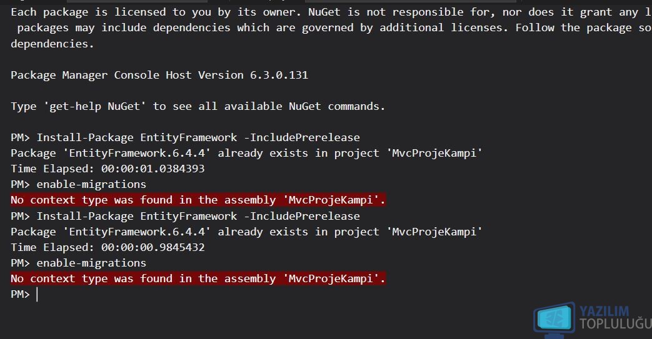The height and width of the screenshot is (339, 652).
Task: Click the 'already exists' line above Time Elapsed 00:00:00.9845432
Action: coord(246,232)
